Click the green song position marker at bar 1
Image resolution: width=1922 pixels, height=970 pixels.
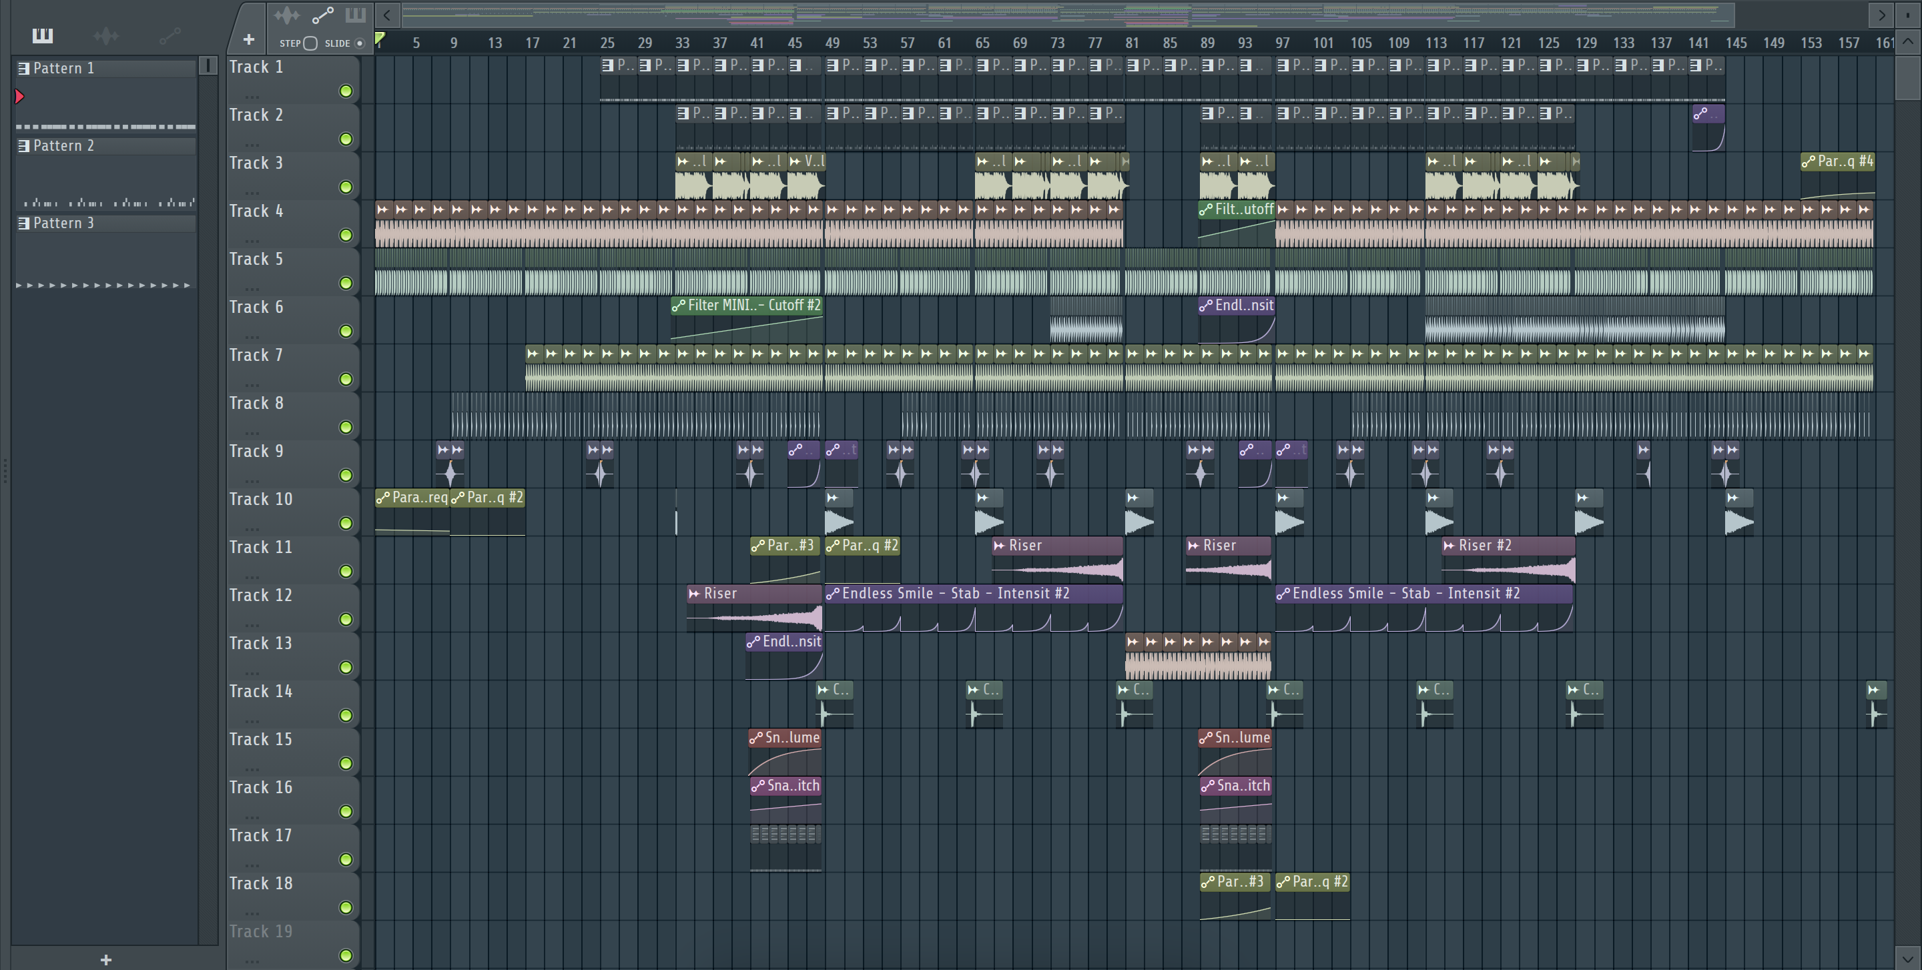[380, 39]
